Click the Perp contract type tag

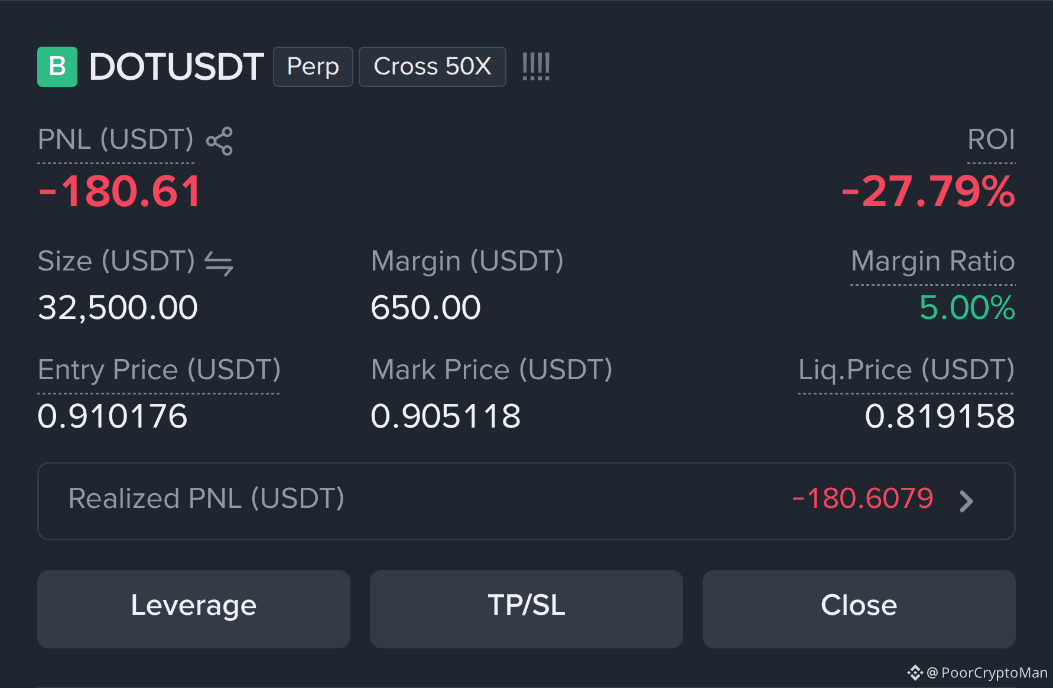tap(313, 67)
